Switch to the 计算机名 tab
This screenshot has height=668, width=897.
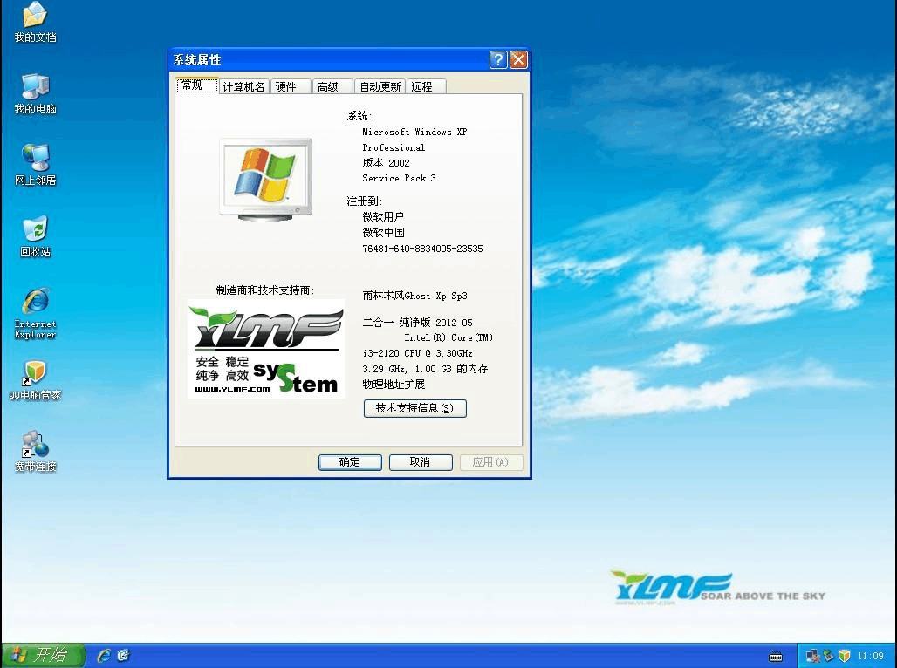243,87
